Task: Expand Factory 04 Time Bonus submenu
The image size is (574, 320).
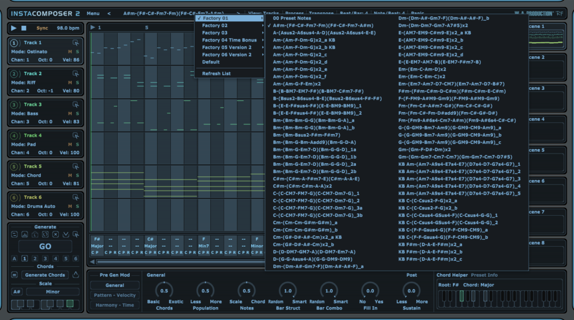Action: (x=229, y=40)
